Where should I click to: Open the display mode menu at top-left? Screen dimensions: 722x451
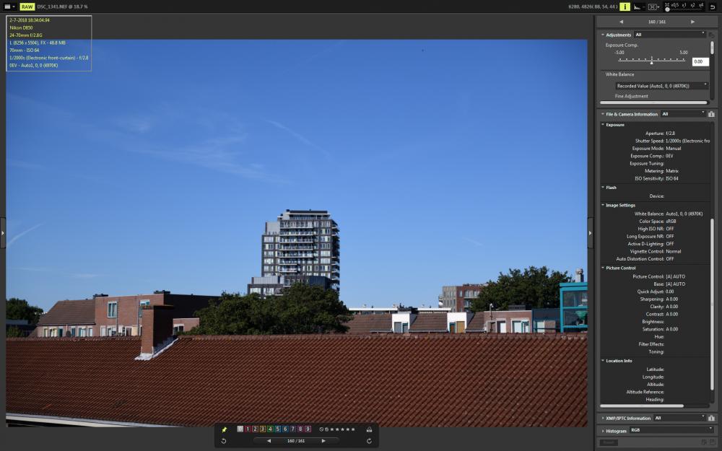[x=11, y=6]
